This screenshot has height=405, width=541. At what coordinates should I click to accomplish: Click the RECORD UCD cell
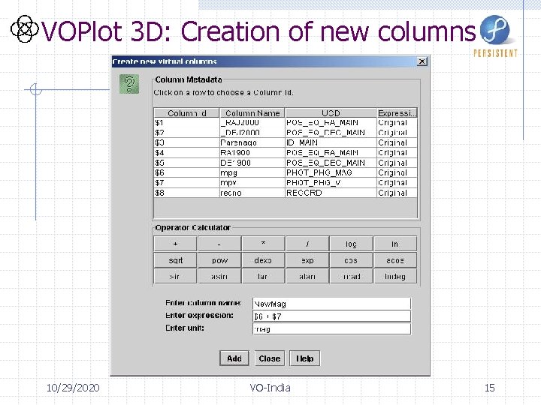(x=331, y=193)
